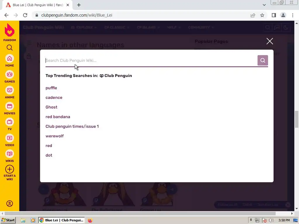Search trending Club penguin times/issue 1
The width and height of the screenshot is (299, 224).
(72, 126)
